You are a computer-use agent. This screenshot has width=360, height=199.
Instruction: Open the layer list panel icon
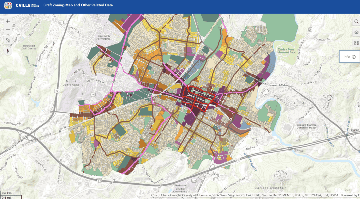tap(356, 32)
